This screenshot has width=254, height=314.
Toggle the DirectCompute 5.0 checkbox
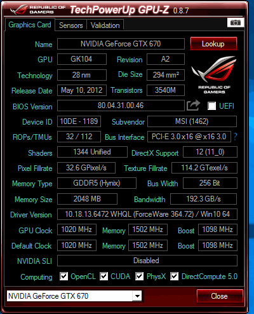point(174,276)
